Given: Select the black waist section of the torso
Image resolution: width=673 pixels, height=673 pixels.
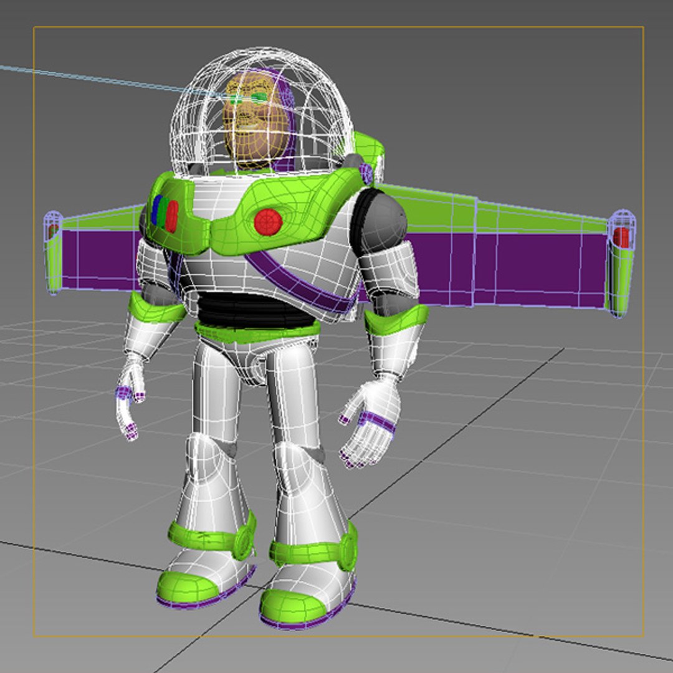Looking at the screenshot, I should point(256,310).
